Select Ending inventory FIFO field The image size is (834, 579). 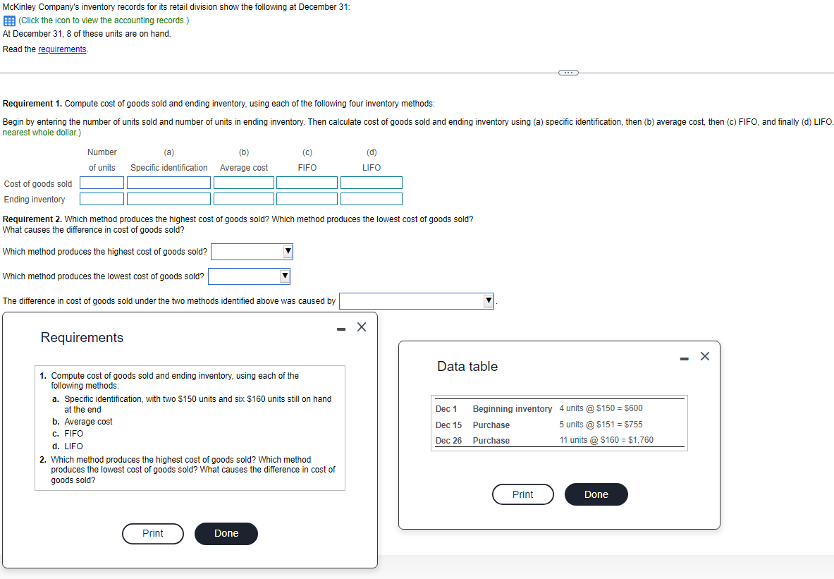point(307,199)
